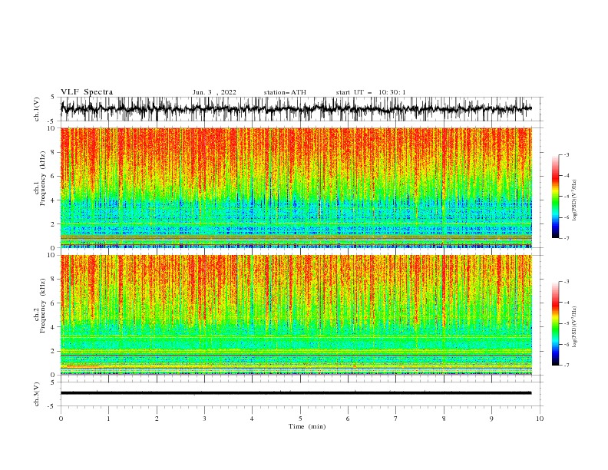This screenshot has height=470, width=608.
Task: Click the ch.2 colorbar log(PSD) label
Action: click(x=575, y=327)
